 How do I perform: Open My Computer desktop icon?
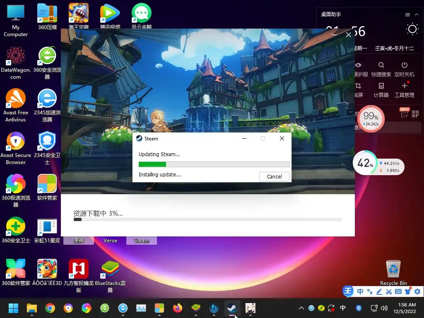click(15, 20)
